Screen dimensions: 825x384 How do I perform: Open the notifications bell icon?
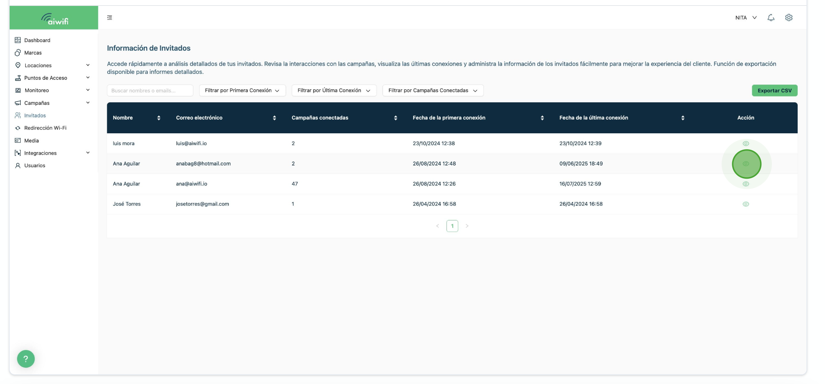771,18
